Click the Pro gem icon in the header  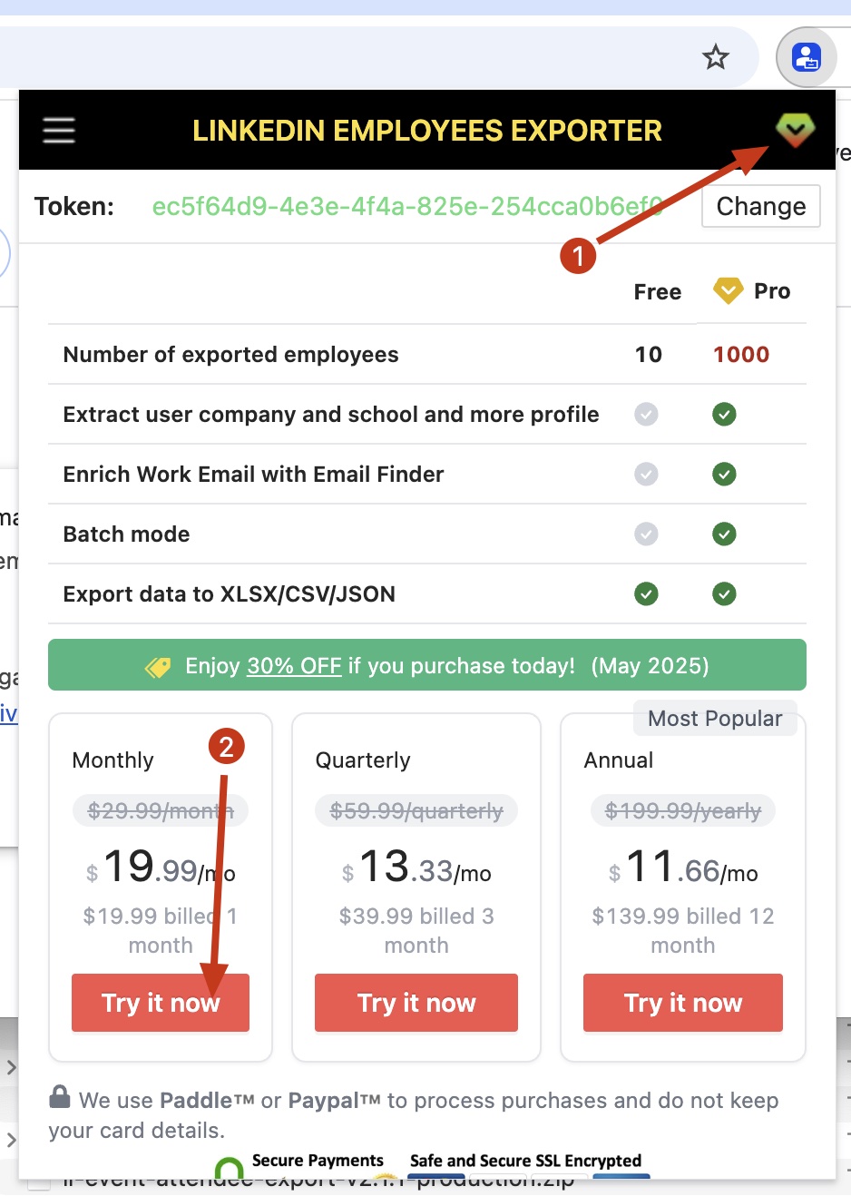click(x=795, y=130)
